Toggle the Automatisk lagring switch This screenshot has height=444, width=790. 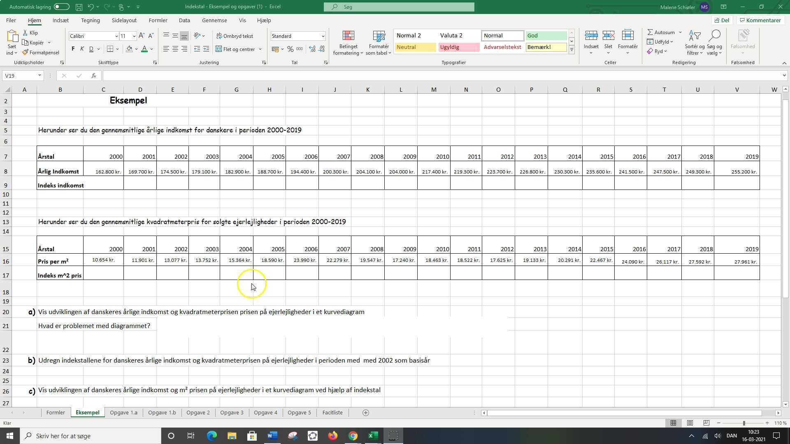point(61,7)
